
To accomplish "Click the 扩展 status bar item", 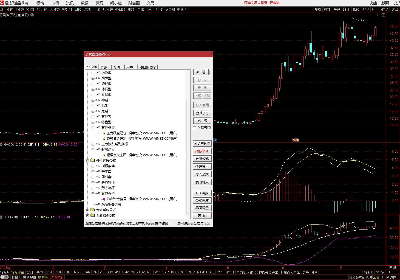I will tap(16, 277).
